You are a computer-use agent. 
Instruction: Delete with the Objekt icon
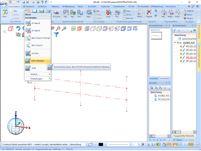point(149,14)
